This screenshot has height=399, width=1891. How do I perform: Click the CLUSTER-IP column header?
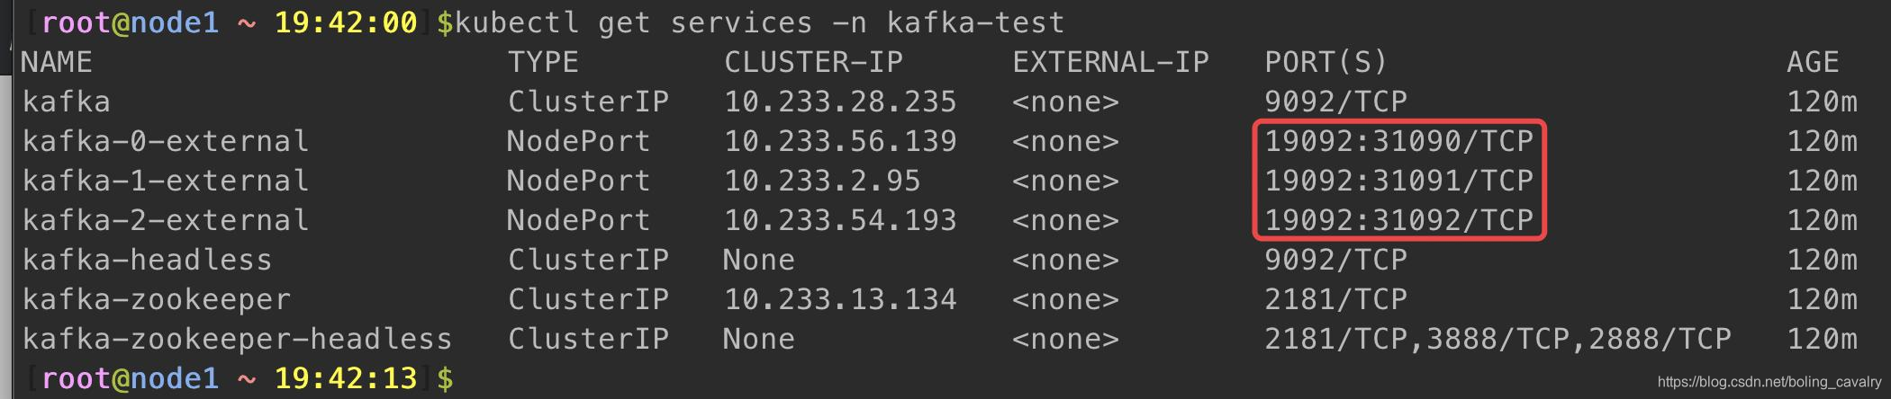click(813, 62)
